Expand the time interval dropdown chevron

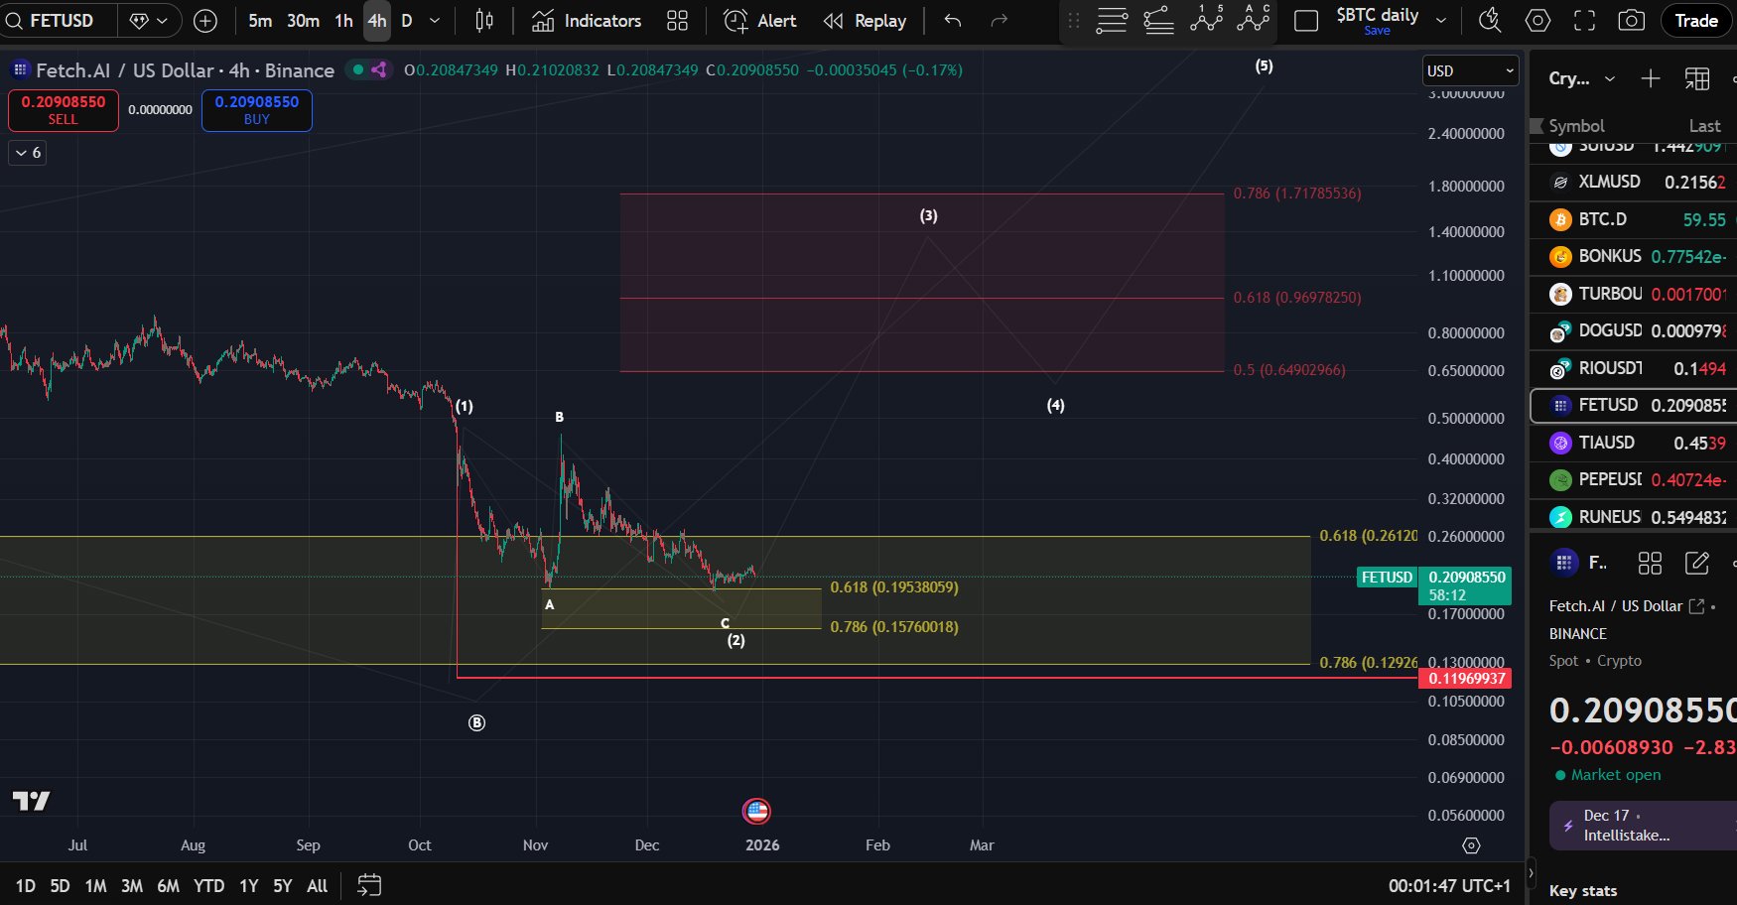tap(434, 21)
